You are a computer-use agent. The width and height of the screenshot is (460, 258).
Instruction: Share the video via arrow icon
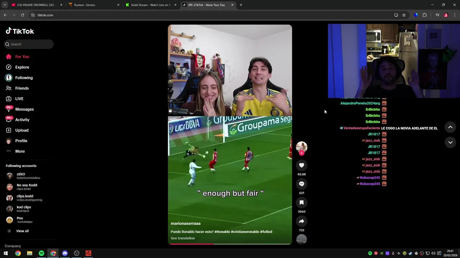pos(302,221)
